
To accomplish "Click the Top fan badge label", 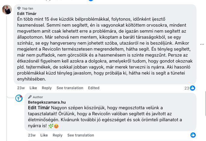I will click(27, 8).
